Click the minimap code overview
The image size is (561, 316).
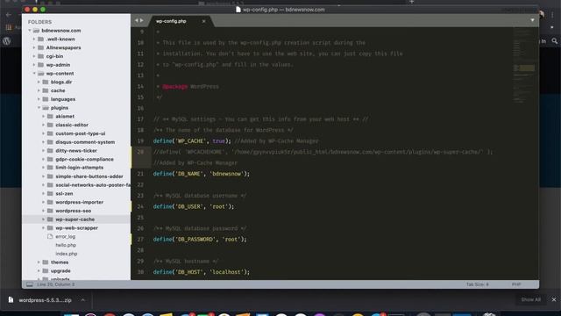pos(524,67)
